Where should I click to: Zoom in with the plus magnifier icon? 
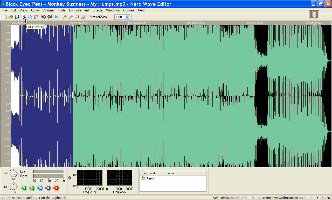tap(65, 17)
